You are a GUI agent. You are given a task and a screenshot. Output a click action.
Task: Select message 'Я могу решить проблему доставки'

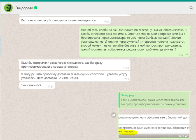pos(75,76)
